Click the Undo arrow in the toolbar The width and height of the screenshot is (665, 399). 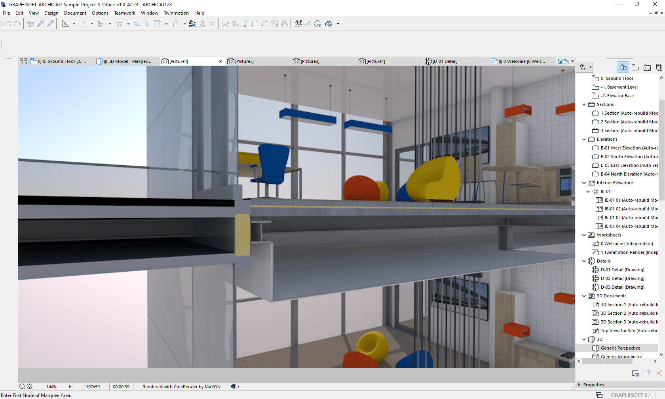pyautogui.click(x=7, y=24)
